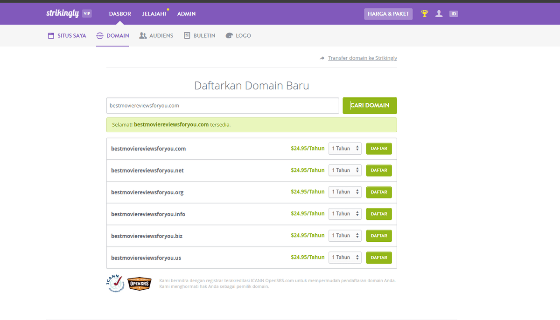Open rewards via the trophy icon
560x320 pixels.
click(x=424, y=14)
